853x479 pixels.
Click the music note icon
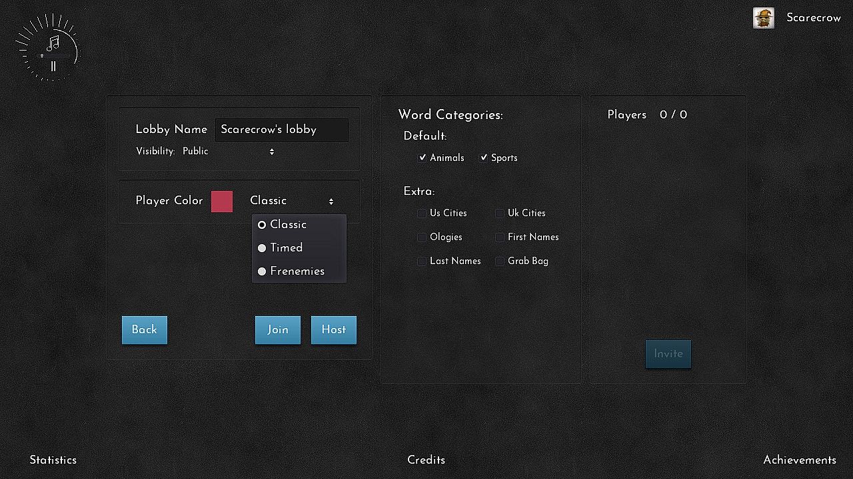point(53,43)
